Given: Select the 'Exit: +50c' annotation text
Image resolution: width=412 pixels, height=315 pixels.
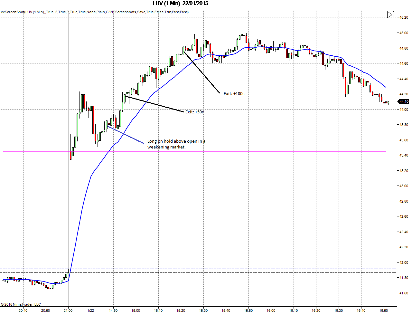Looking at the screenshot, I should 194,112.
